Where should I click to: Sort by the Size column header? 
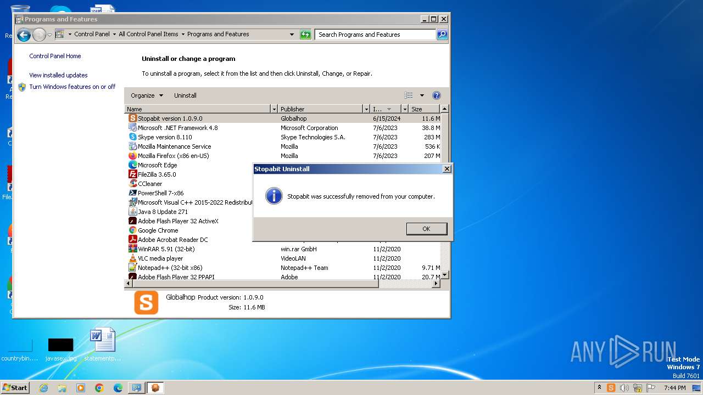(425, 109)
